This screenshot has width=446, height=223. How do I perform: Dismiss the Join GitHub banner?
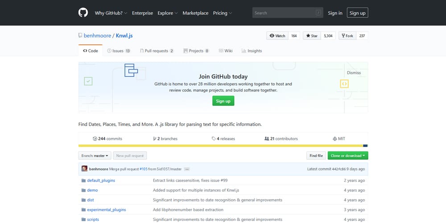point(354,73)
